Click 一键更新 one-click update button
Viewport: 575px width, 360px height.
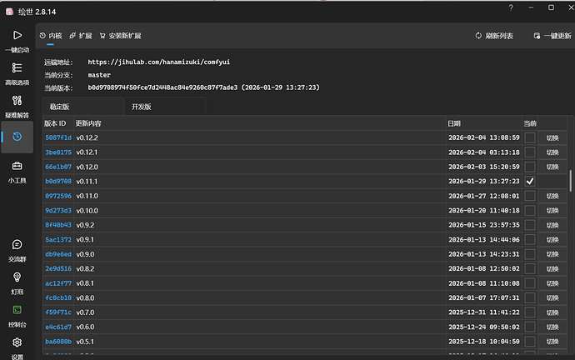tap(552, 36)
